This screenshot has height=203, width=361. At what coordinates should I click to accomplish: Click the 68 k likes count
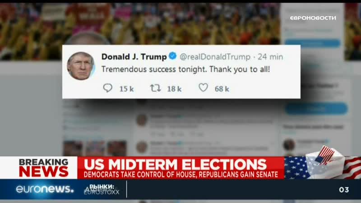click(x=222, y=89)
